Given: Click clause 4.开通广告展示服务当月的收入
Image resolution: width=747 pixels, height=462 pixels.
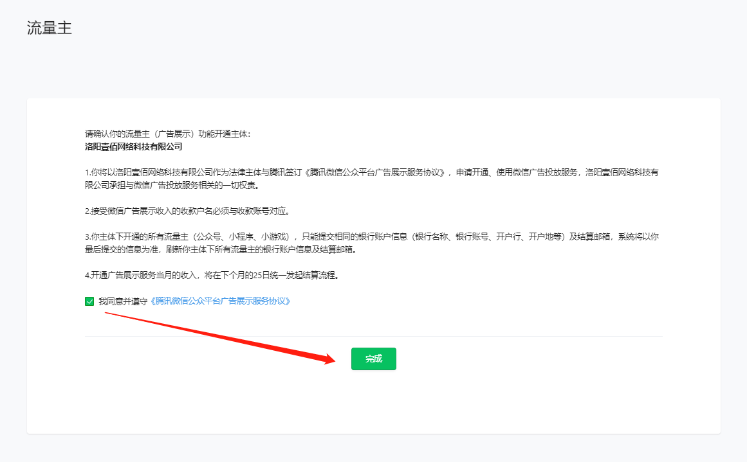Looking at the screenshot, I should (x=212, y=276).
